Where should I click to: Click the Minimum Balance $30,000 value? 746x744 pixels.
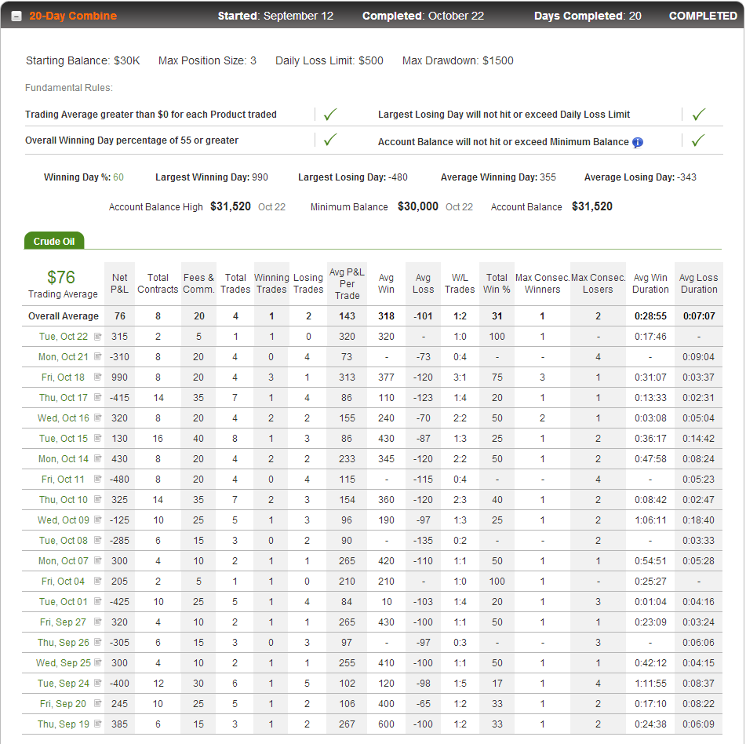pyautogui.click(x=418, y=206)
